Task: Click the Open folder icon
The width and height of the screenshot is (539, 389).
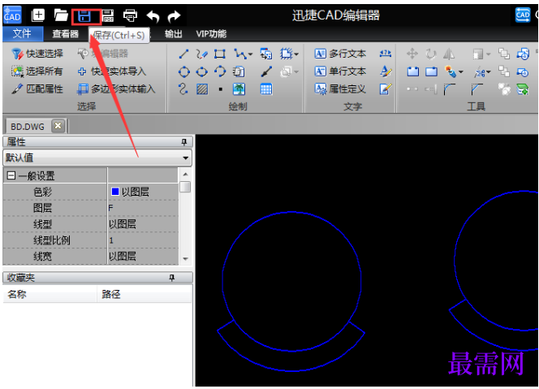Action: pyautogui.click(x=61, y=15)
